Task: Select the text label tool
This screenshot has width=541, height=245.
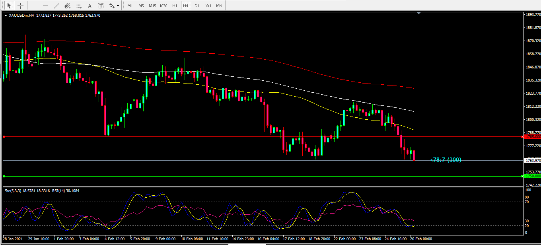Action: pyautogui.click(x=101, y=6)
